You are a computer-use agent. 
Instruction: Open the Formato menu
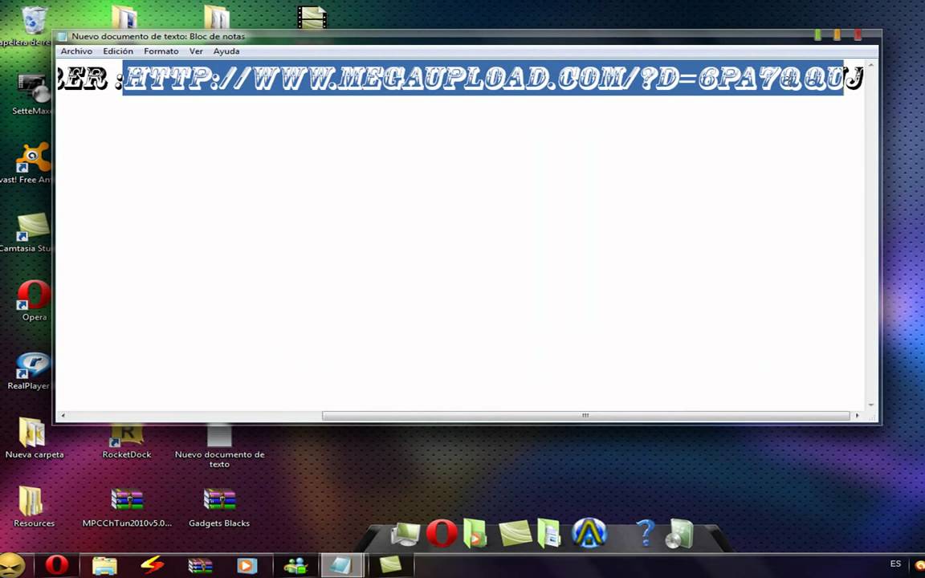pyautogui.click(x=161, y=51)
